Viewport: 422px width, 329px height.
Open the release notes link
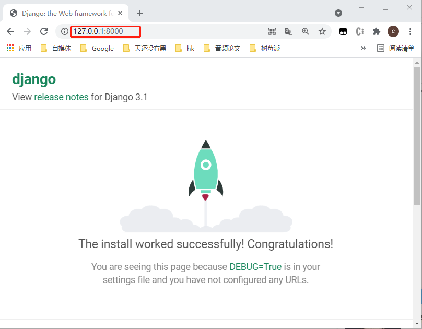coord(61,97)
